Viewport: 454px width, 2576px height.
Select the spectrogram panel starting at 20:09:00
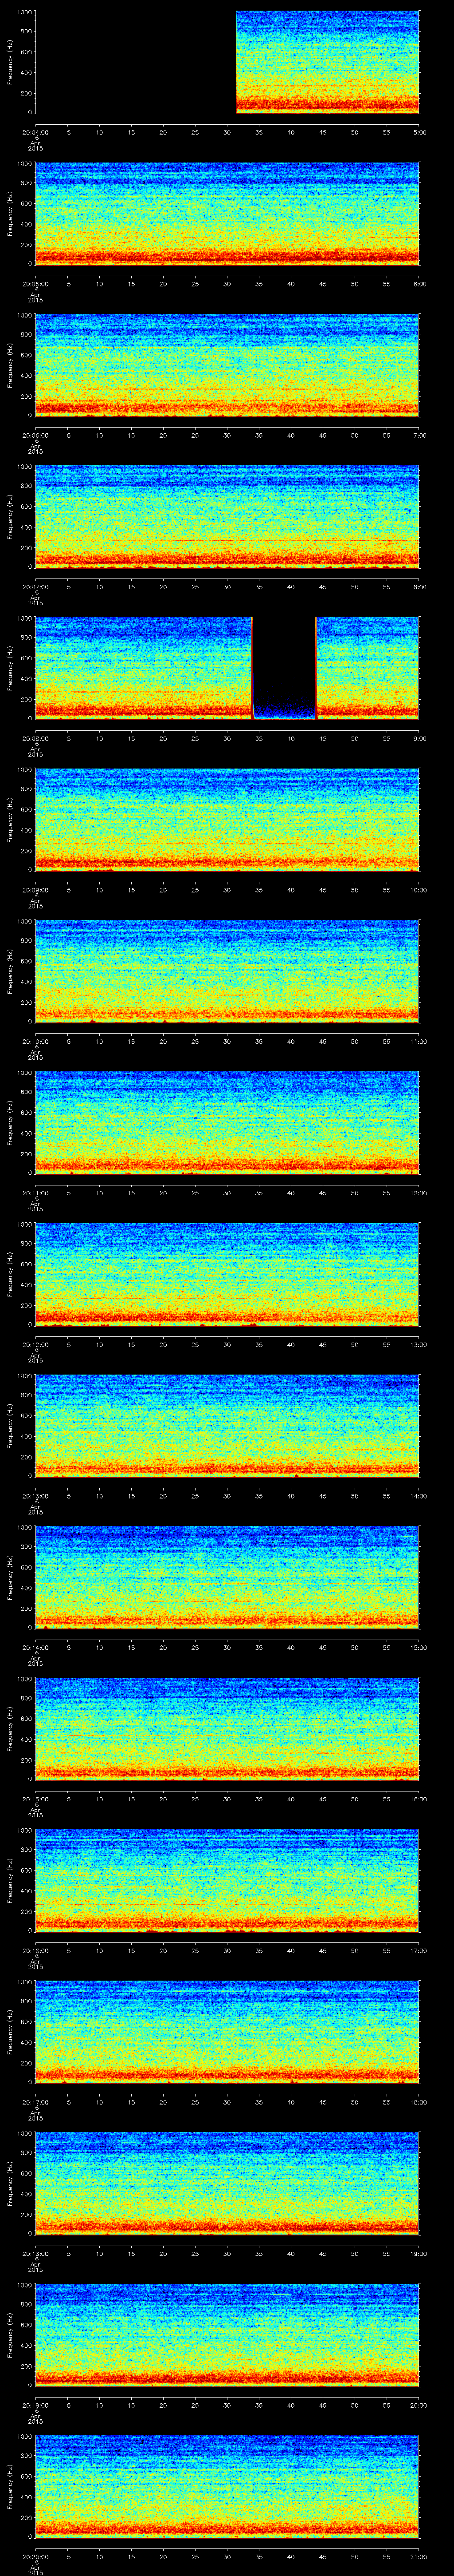click(x=227, y=819)
